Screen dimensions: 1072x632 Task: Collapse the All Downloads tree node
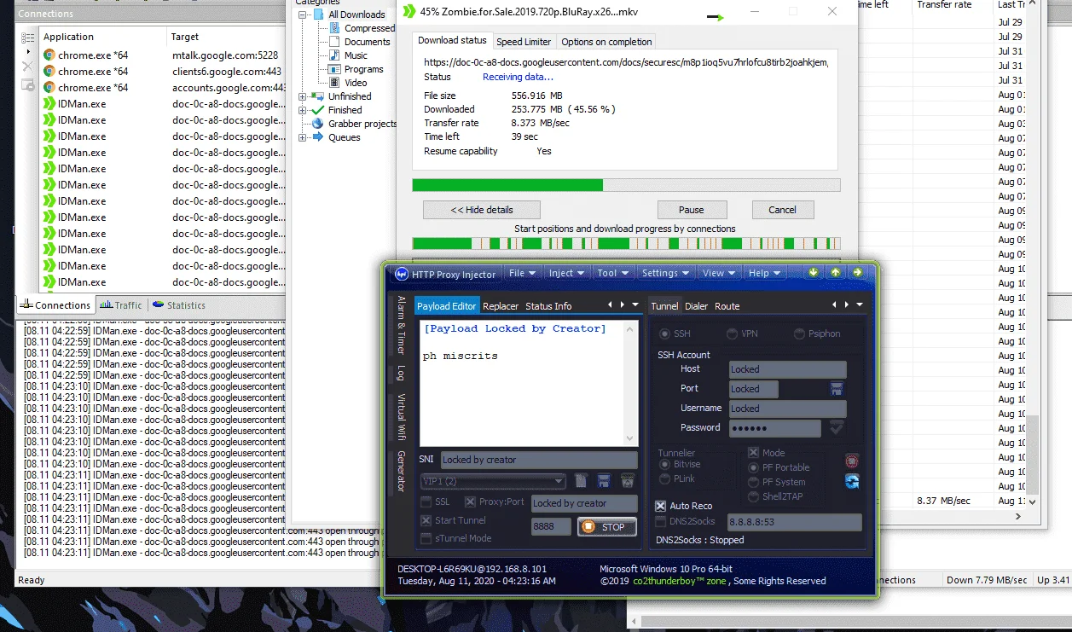[302, 14]
